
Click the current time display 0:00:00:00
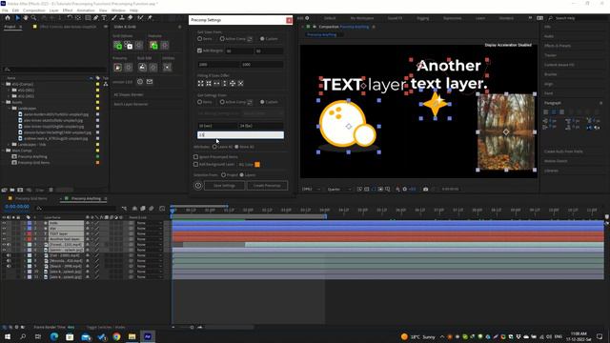(x=17, y=208)
